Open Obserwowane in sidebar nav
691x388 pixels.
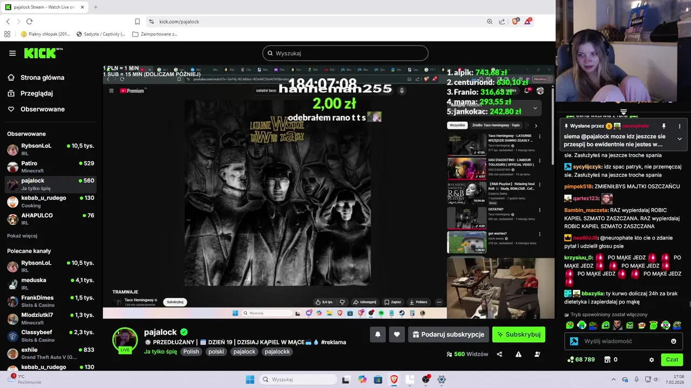pos(42,109)
